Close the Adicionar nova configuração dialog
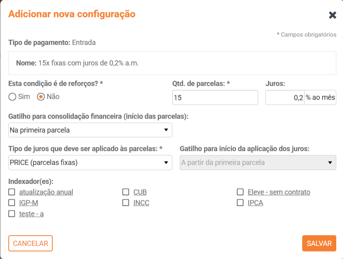The height and width of the screenshot is (259, 343). coord(332,15)
